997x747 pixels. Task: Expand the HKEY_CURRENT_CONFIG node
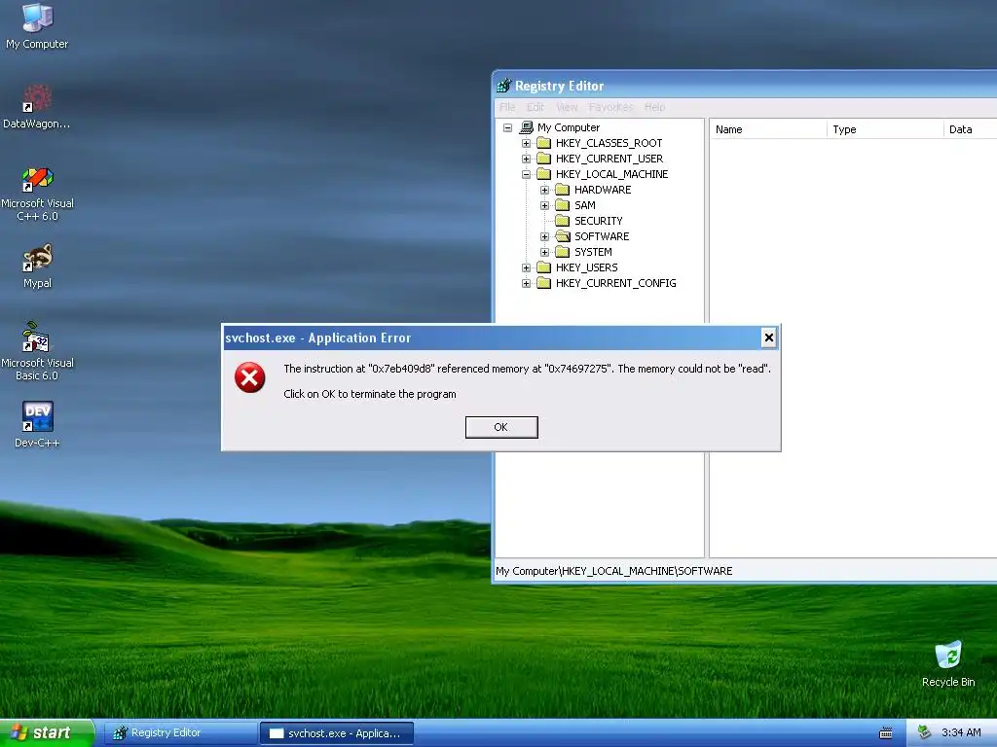pyautogui.click(x=526, y=283)
